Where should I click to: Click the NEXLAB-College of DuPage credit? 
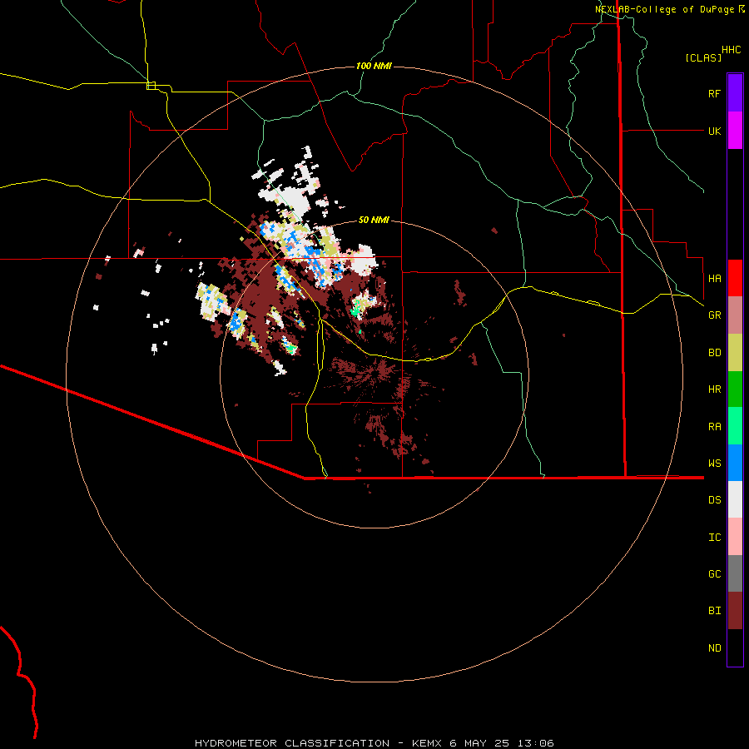click(x=670, y=9)
